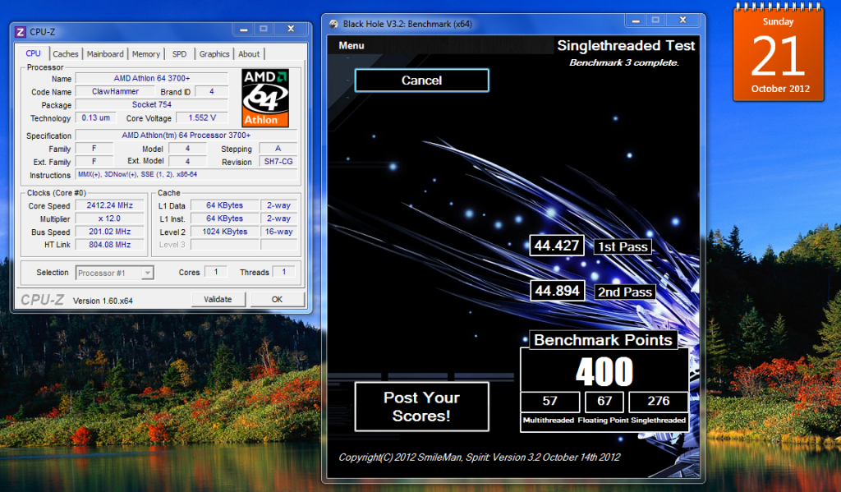Open the About tab in CPU-Z
Image resolution: width=841 pixels, height=492 pixels.
click(x=249, y=54)
